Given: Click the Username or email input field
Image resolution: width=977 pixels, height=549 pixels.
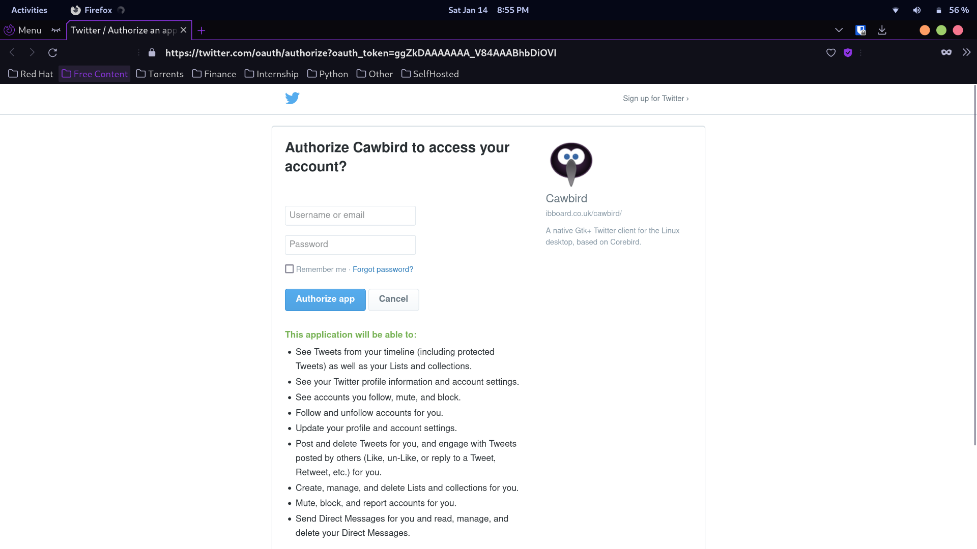Looking at the screenshot, I should click(350, 215).
